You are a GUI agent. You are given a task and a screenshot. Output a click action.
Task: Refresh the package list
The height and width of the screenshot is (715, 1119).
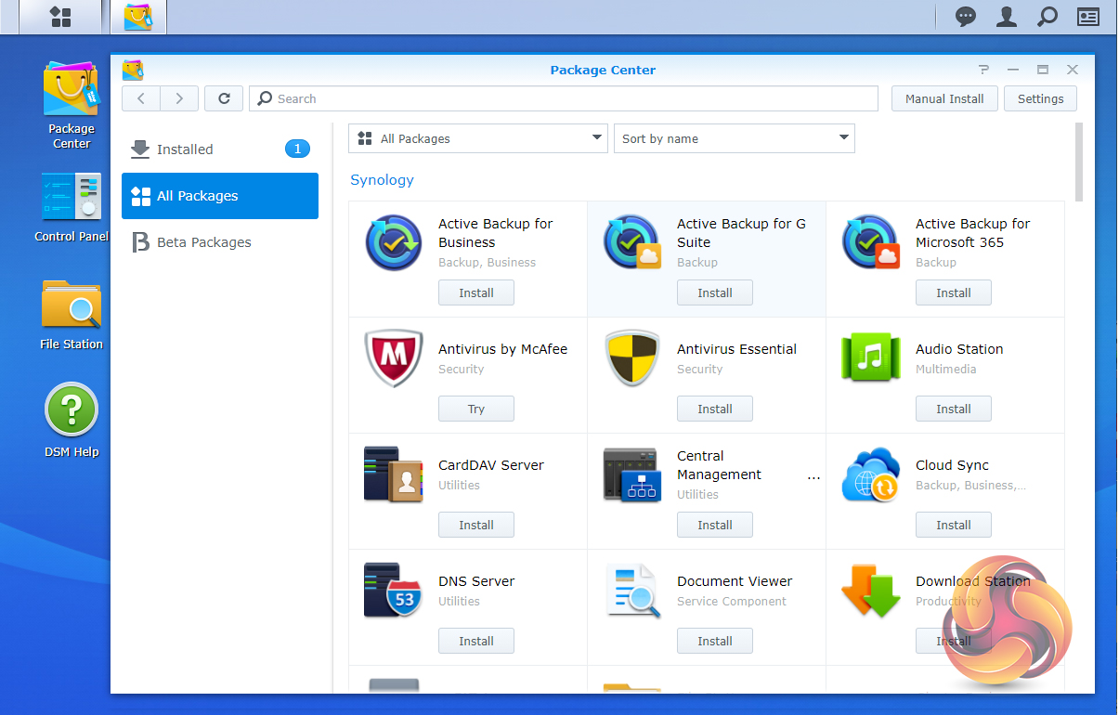pos(224,98)
